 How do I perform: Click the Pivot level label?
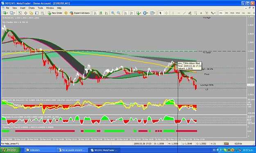click(207, 74)
